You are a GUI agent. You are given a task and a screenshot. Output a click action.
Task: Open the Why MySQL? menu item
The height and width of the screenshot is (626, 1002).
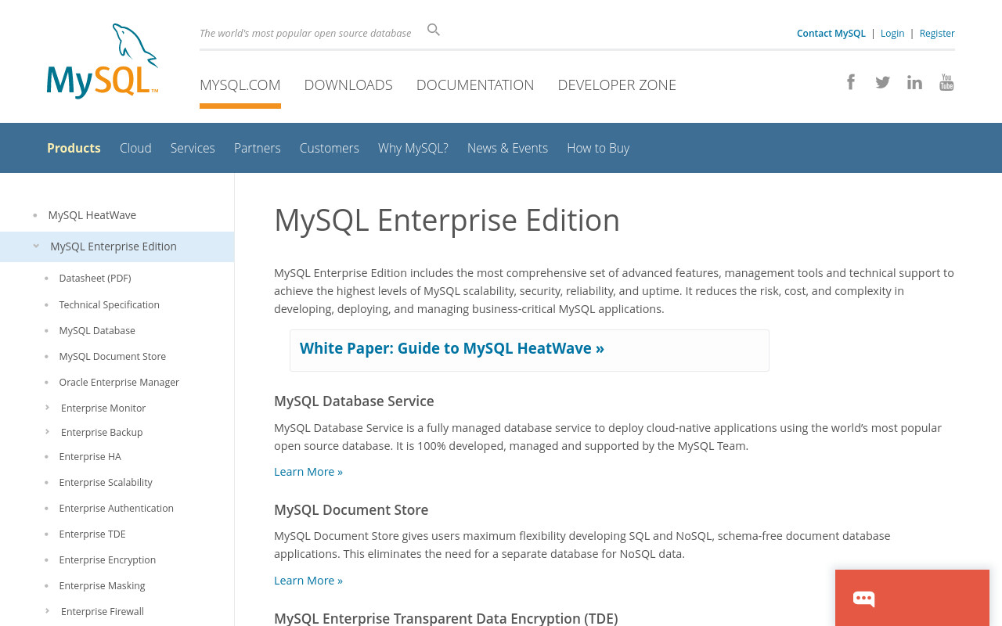click(x=413, y=148)
